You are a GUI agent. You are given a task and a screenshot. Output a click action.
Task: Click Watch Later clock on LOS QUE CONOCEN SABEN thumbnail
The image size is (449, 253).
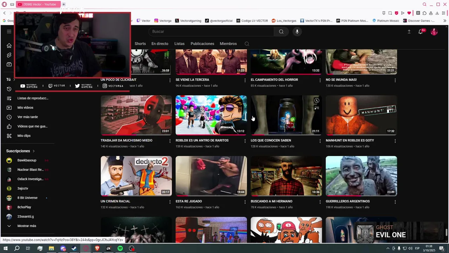pyautogui.click(x=316, y=100)
